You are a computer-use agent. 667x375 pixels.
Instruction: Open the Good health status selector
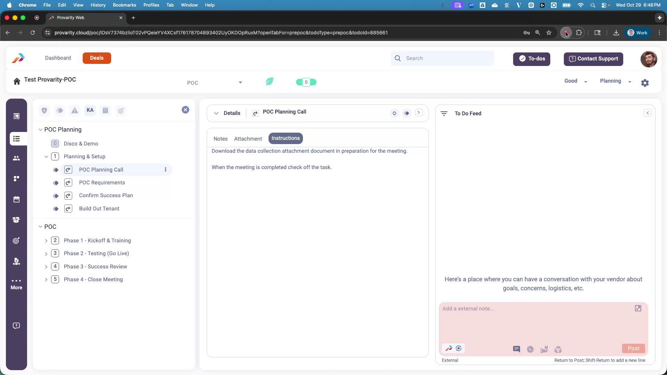click(x=575, y=81)
